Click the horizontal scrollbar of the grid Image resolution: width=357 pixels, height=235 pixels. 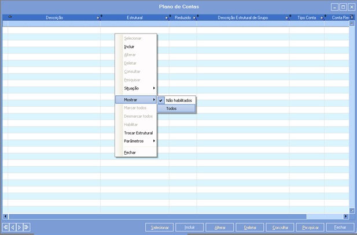click(174, 216)
